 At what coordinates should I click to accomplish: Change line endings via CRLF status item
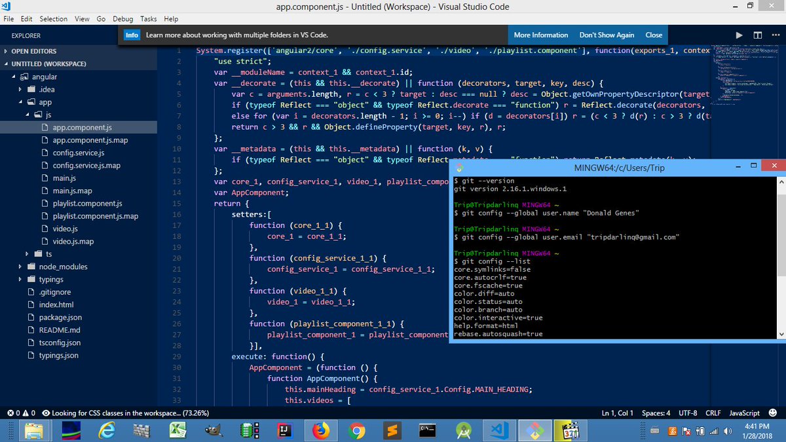[713, 413]
